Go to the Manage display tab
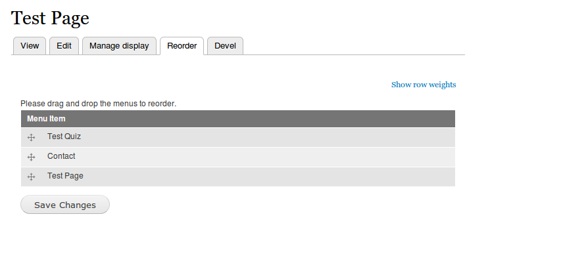Image resolution: width=588 pixels, height=273 pixels. coord(119,46)
